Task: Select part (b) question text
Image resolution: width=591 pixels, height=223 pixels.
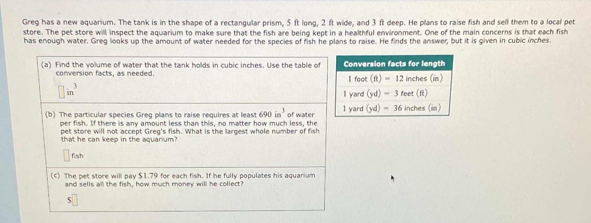Action: pos(184,127)
